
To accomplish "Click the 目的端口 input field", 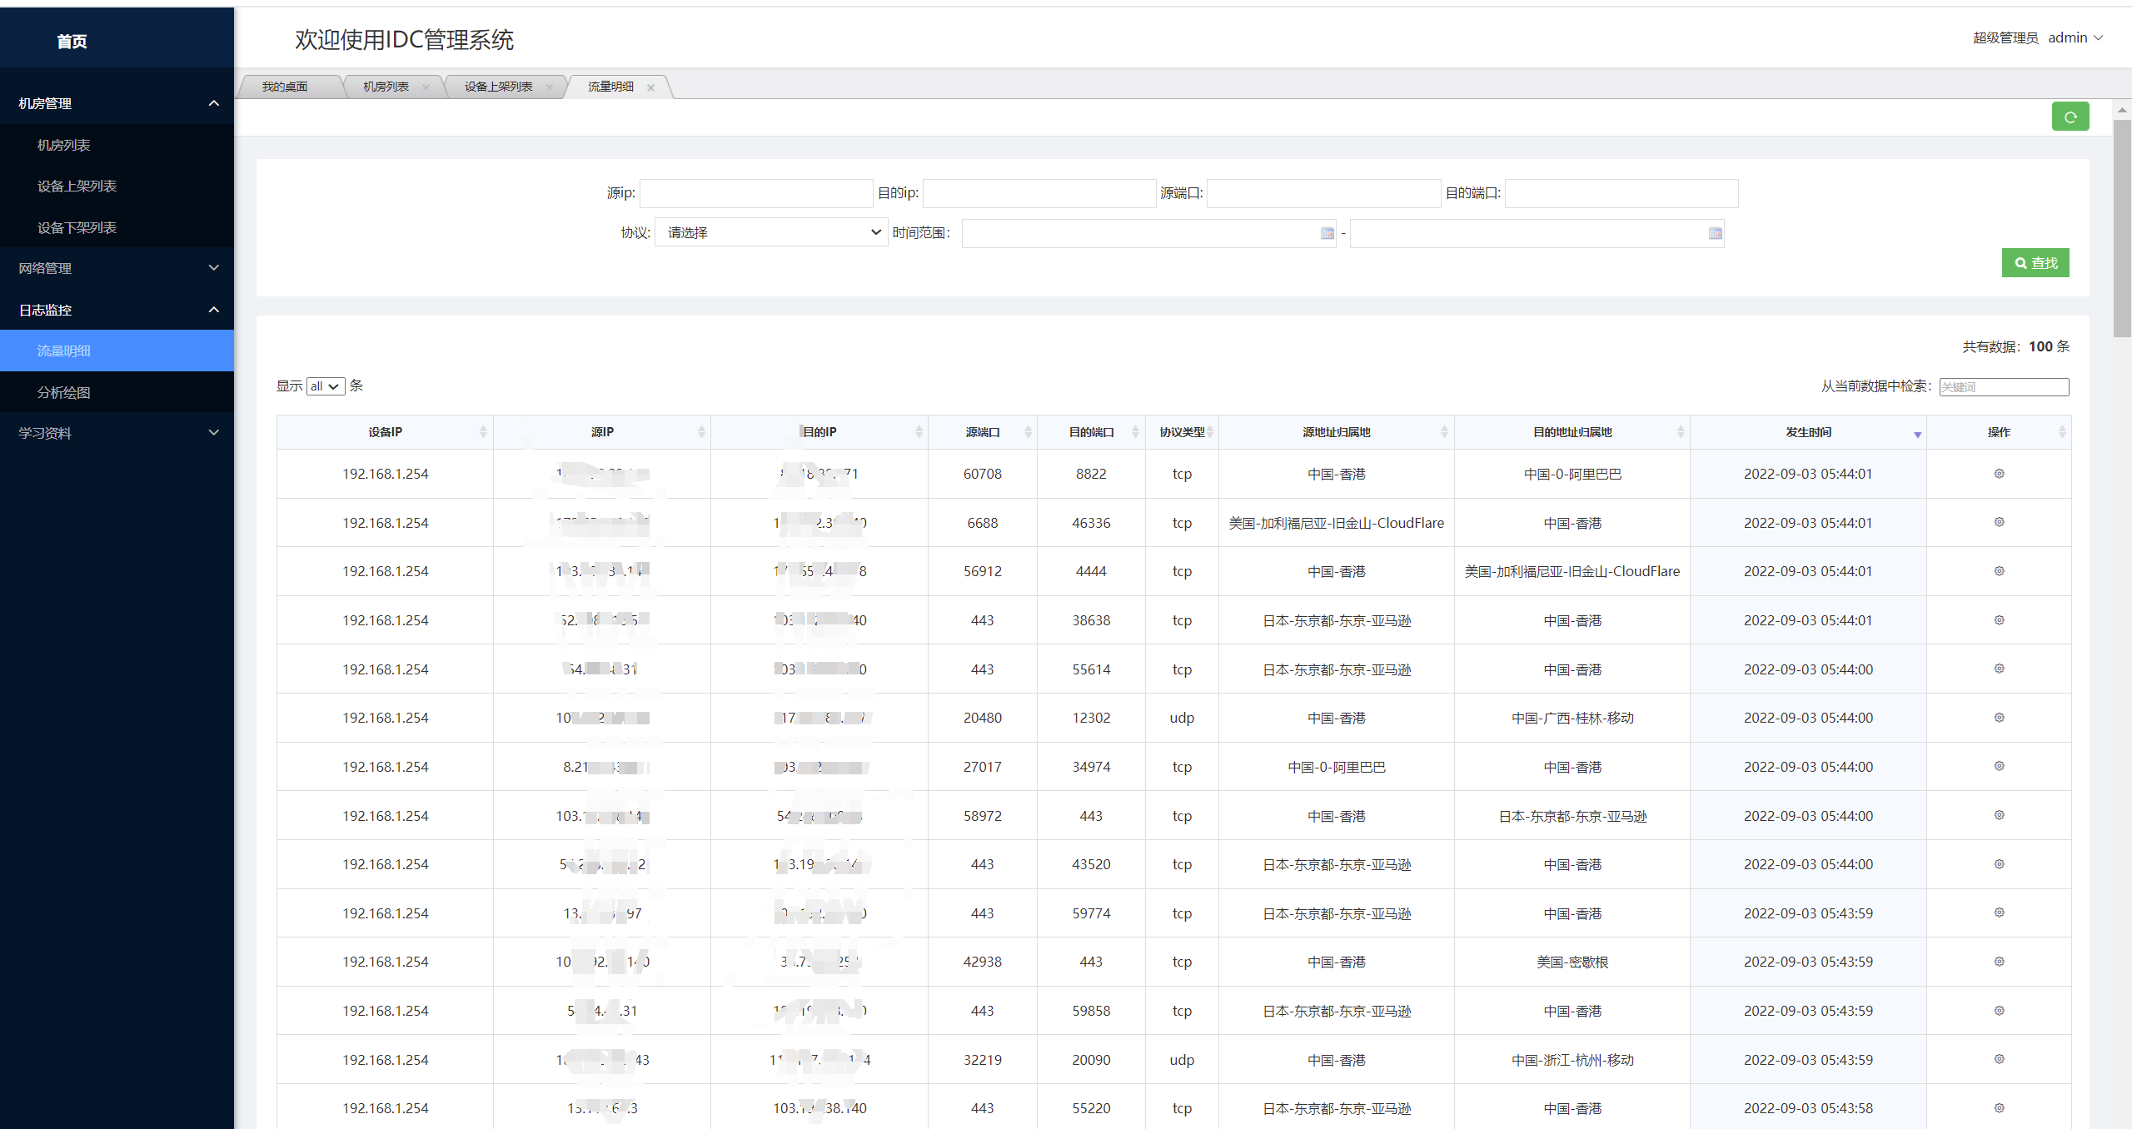I will pos(1621,193).
